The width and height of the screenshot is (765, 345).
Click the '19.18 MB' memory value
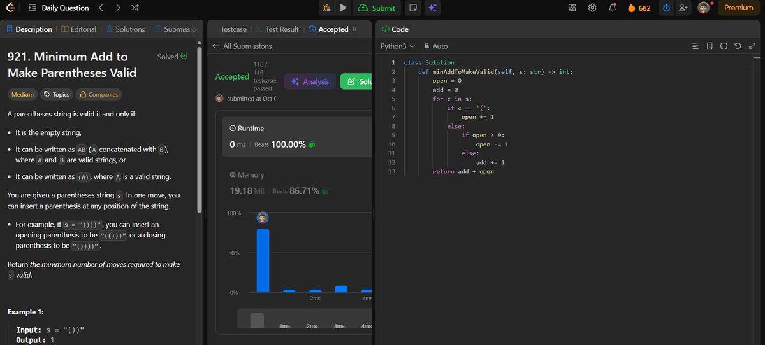(248, 191)
